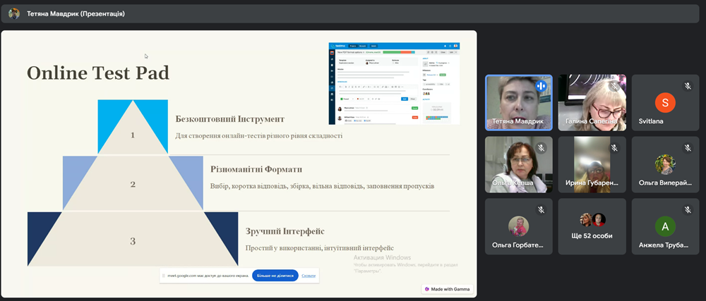Click muted mic icon on Svitlana's tile
Viewport: 706px width, 301px height.
[687, 86]
